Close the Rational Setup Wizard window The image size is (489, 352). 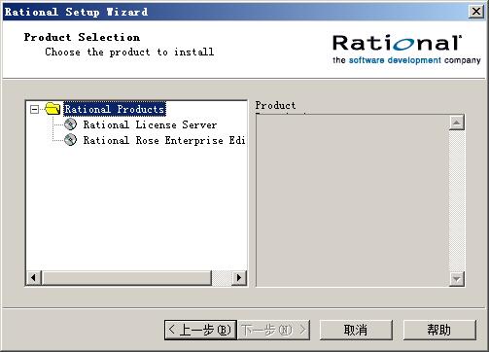coord(476,12)
